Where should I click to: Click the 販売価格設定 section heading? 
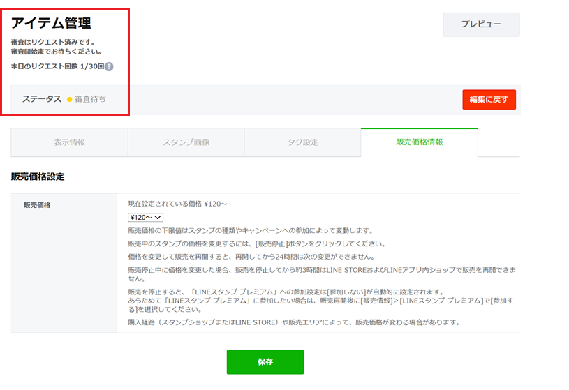click(38, 177)
